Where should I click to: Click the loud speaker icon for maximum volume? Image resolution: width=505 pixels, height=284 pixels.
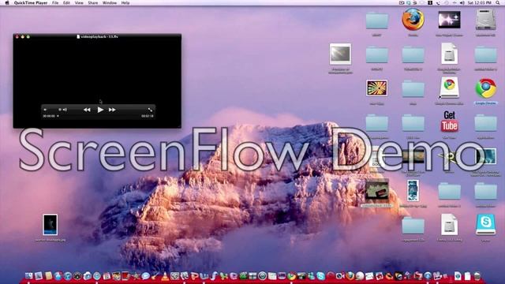65,110
